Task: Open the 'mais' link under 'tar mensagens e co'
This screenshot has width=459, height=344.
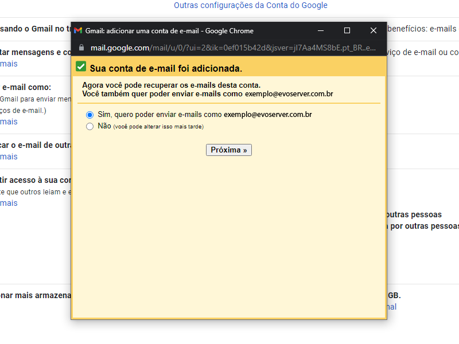Action: click(9, 64)
